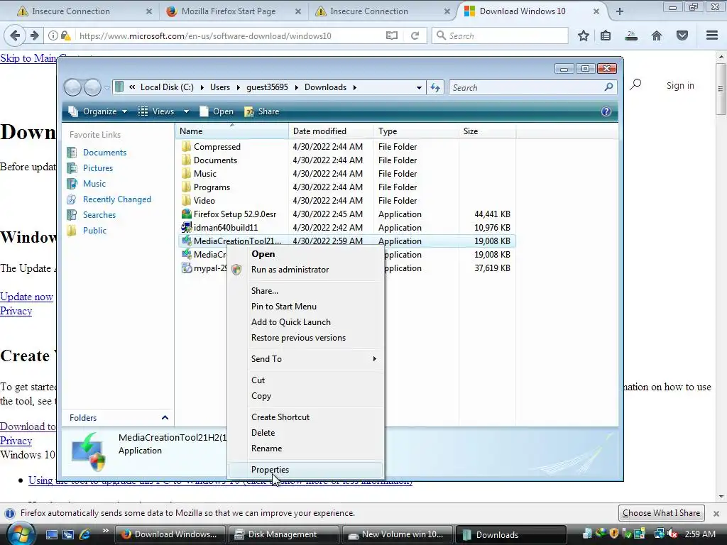The height and width of the screenshot is (545, 727).
Task: Launch Internet Explorer from Quick Launch
Action: (84, 534)
